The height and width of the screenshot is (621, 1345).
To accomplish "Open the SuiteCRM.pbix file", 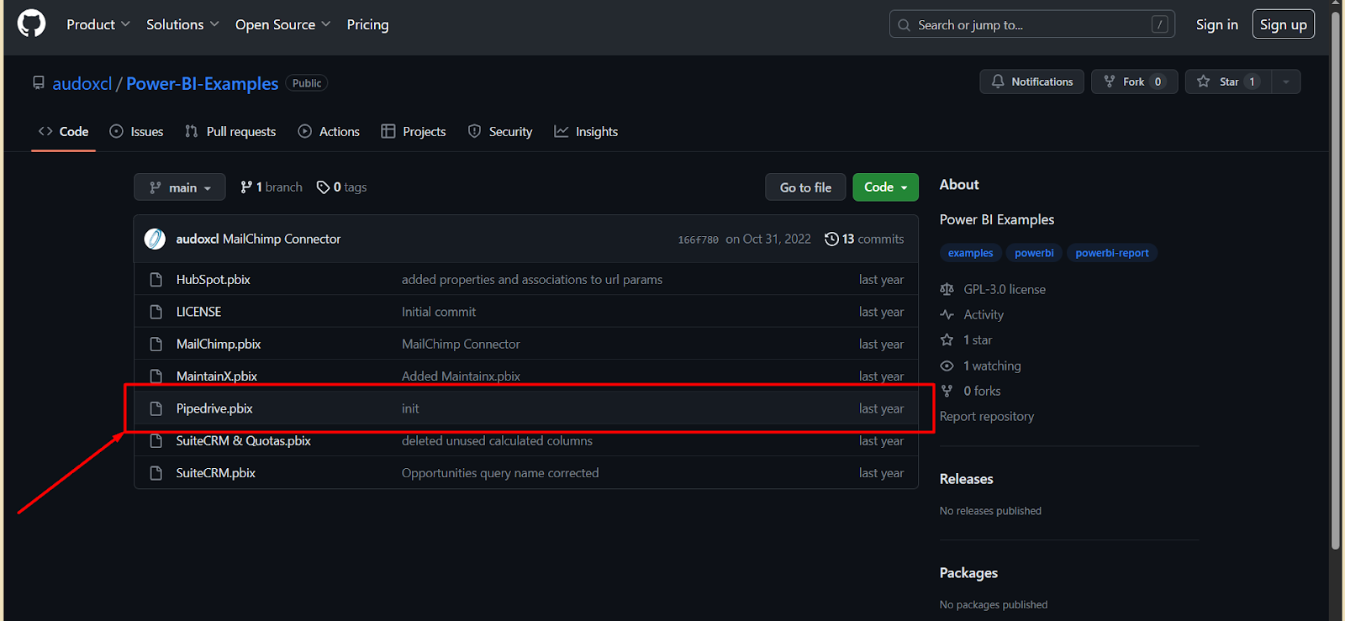I will click(216, 473).
